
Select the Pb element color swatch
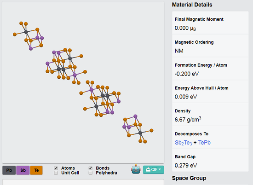pyautogui.click(x=9, y=170)
